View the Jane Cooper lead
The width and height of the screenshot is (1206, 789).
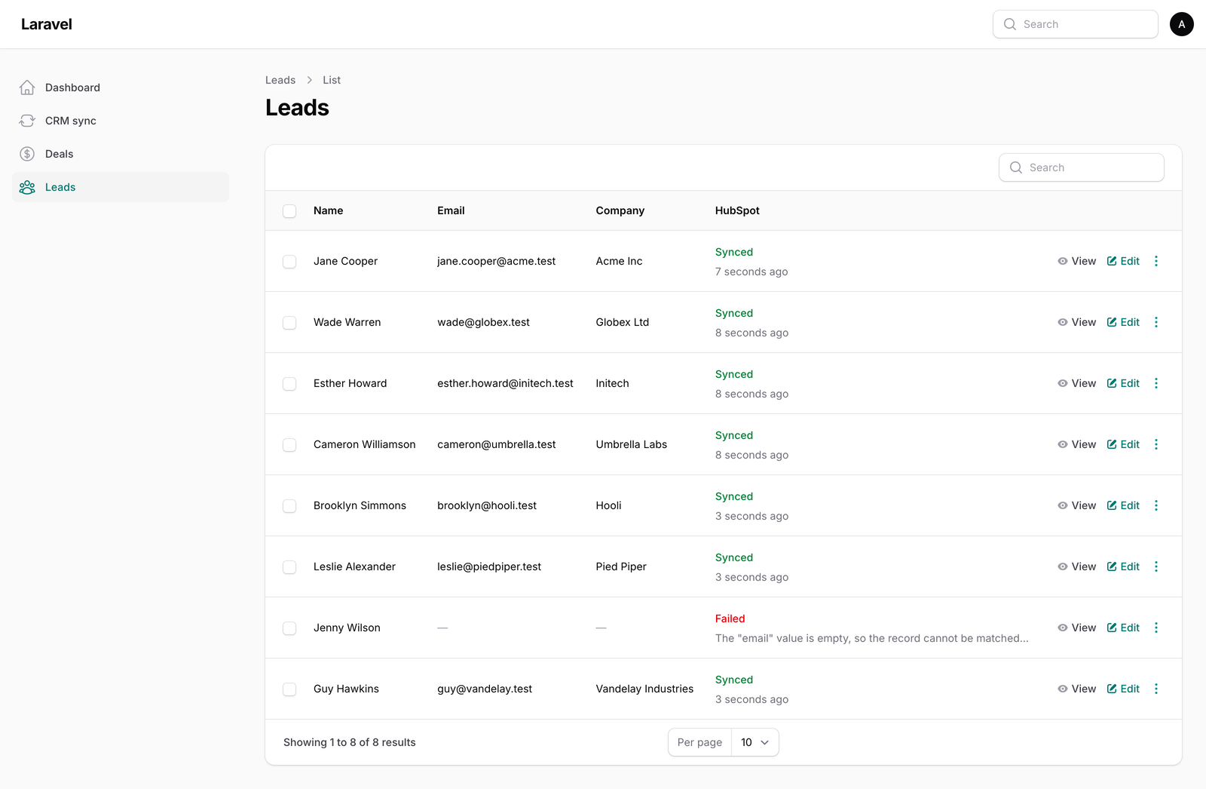click(x=1076, y=261)
